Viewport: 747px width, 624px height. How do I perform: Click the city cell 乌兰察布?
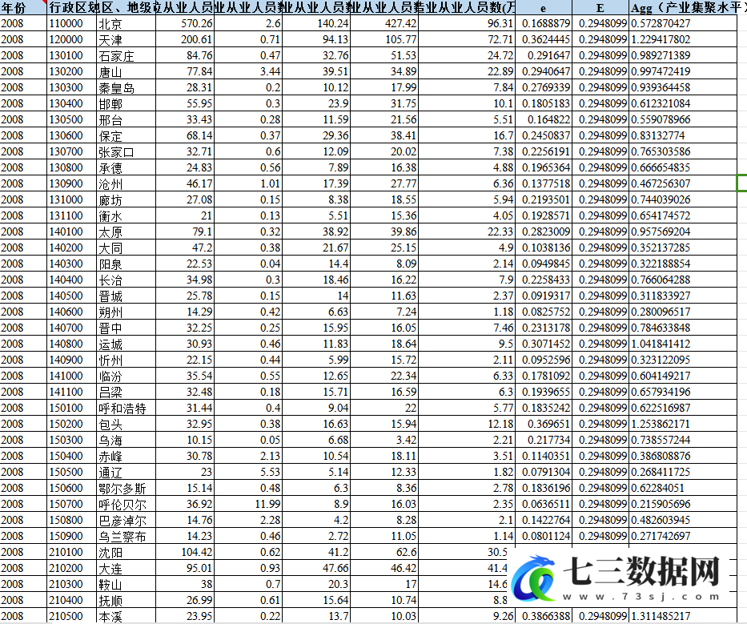tap(126, 536)
